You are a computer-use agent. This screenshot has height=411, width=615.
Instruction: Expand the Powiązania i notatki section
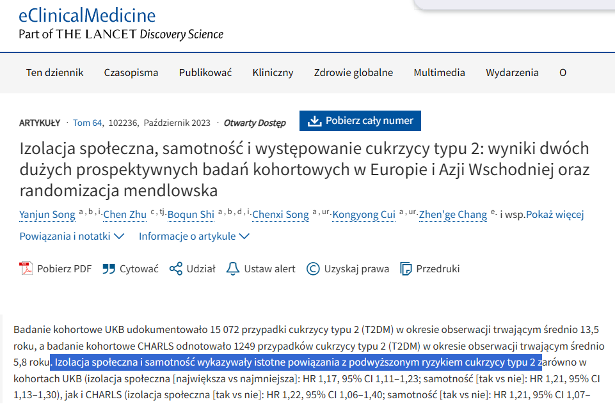72,236
